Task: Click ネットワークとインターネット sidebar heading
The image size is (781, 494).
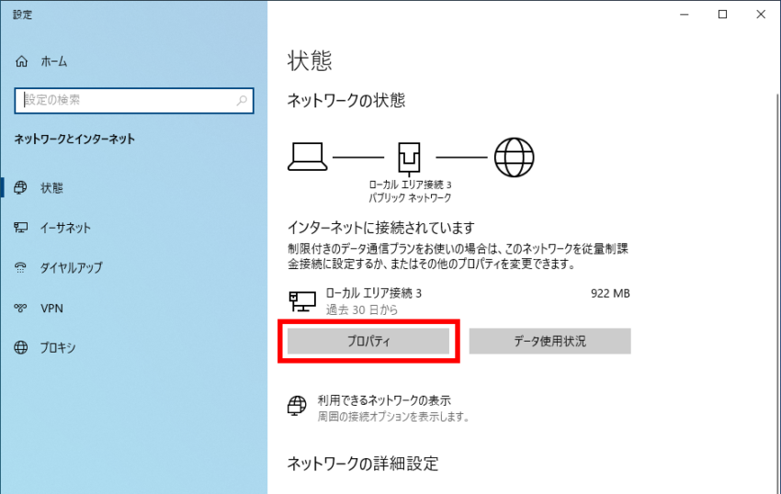Action: point(74,139)
